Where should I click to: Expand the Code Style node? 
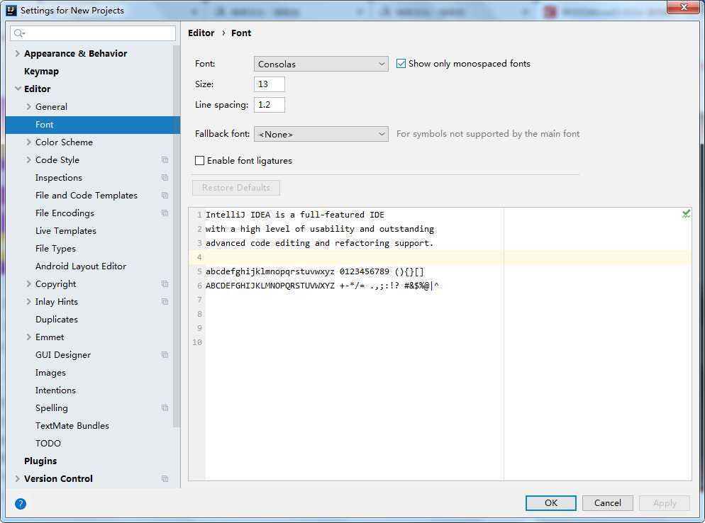(x=29, y=160)
